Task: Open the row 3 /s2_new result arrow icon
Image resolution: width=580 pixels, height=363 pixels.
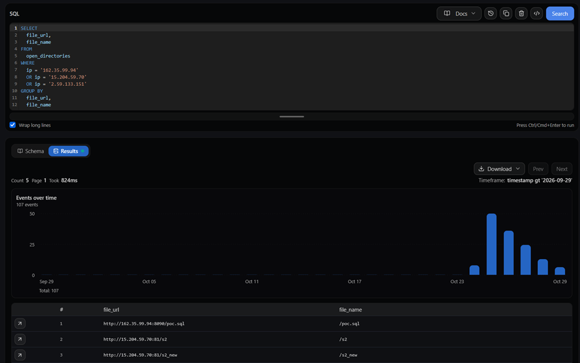Action: [x=20, y=355]
